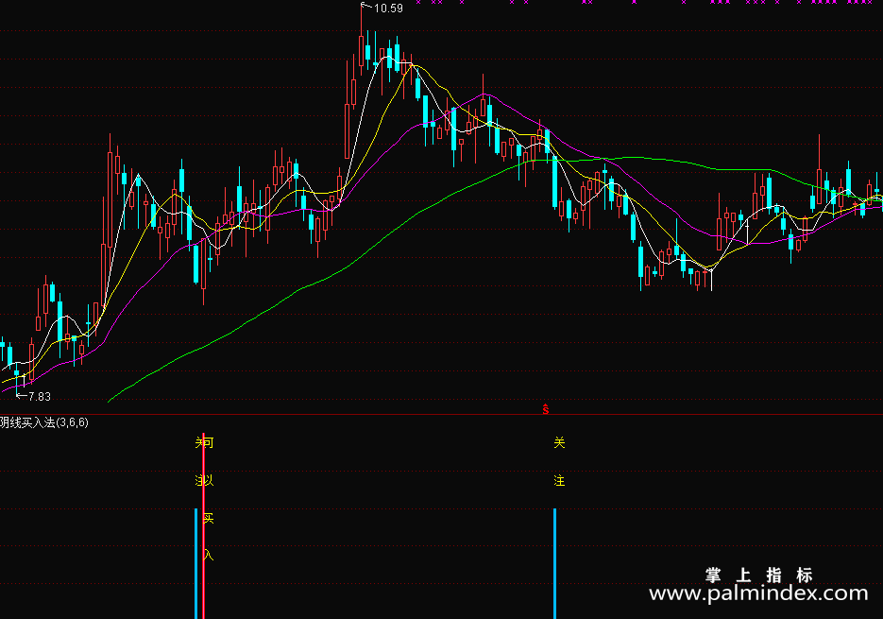
Task: Click the 7.83 low price label
Action: [x=40, y=396]
